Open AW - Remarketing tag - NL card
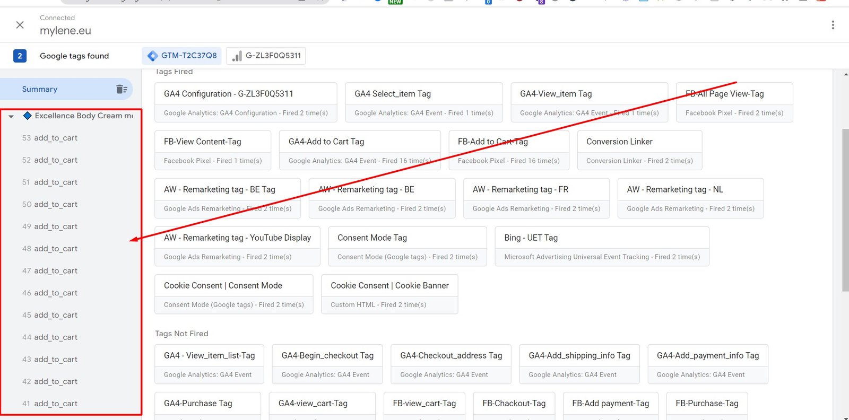Viewport: 849px width, 420px height. tap(691, 198)
